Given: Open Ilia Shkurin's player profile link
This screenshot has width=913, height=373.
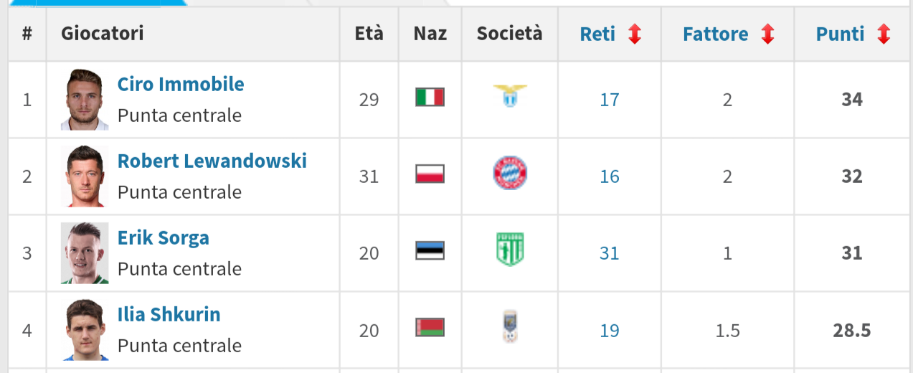Looking at the screenshot, I should 169,314.
